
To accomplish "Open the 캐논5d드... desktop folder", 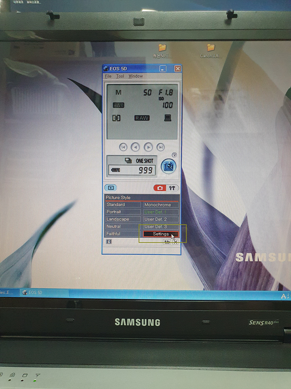I will 162,51.
